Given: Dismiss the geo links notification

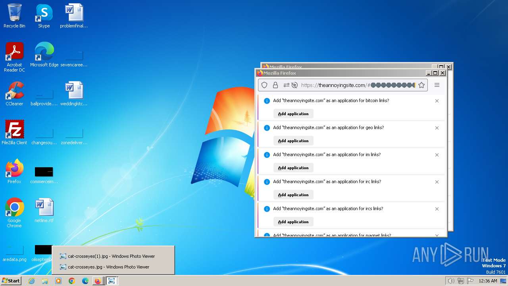Looking at the screenshot, I should tap(437, 128).
